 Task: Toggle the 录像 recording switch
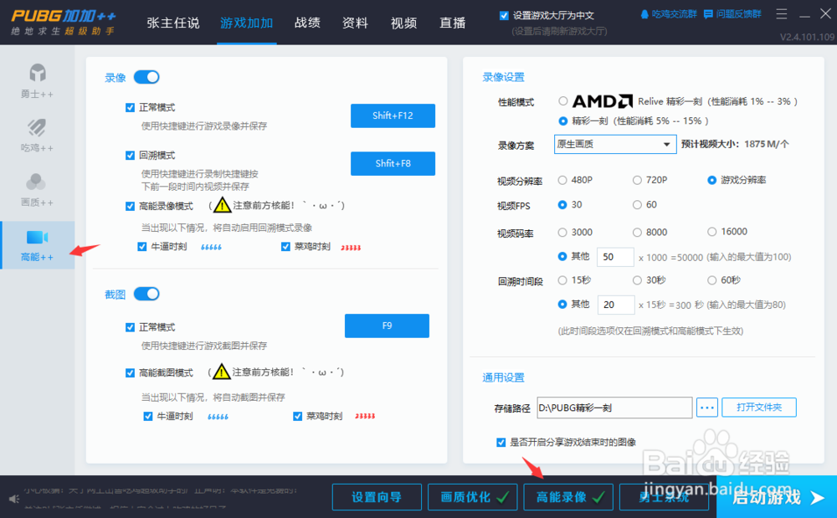click(x=146, y=77)
